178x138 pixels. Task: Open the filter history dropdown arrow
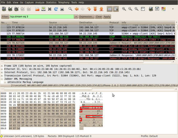pyautogui.click(x=76, y=16)
